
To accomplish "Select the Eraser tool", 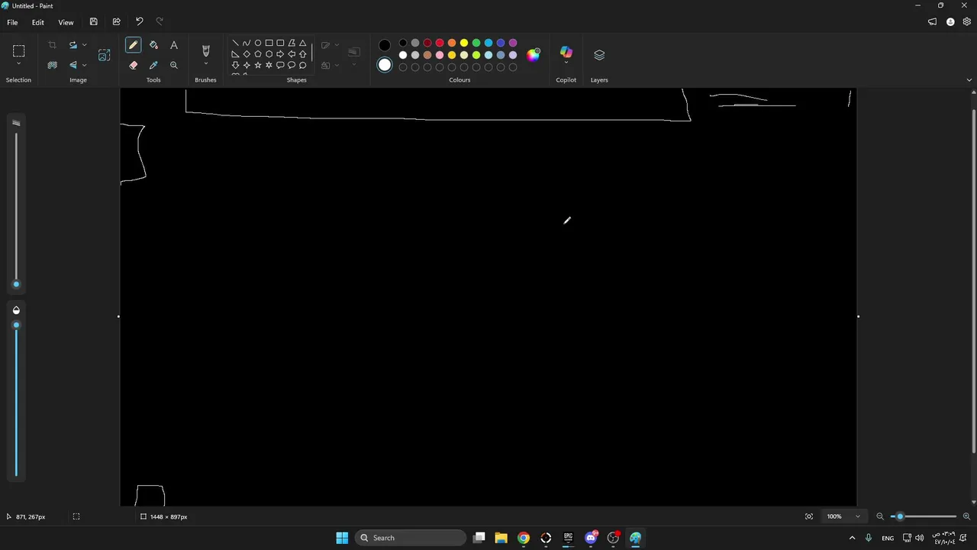I will [x=133, y=65].
